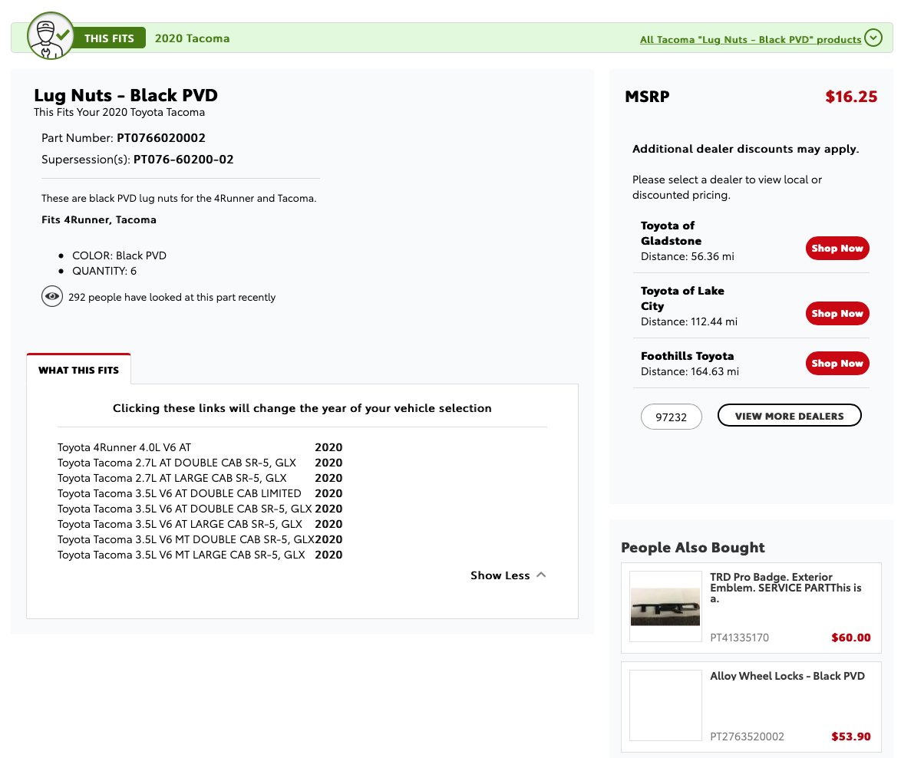The height and width of the screenshot is (758, 901).
Task: Open All Tacoma Lug Nuts Black PVD products link
Action: coord(750,40)
